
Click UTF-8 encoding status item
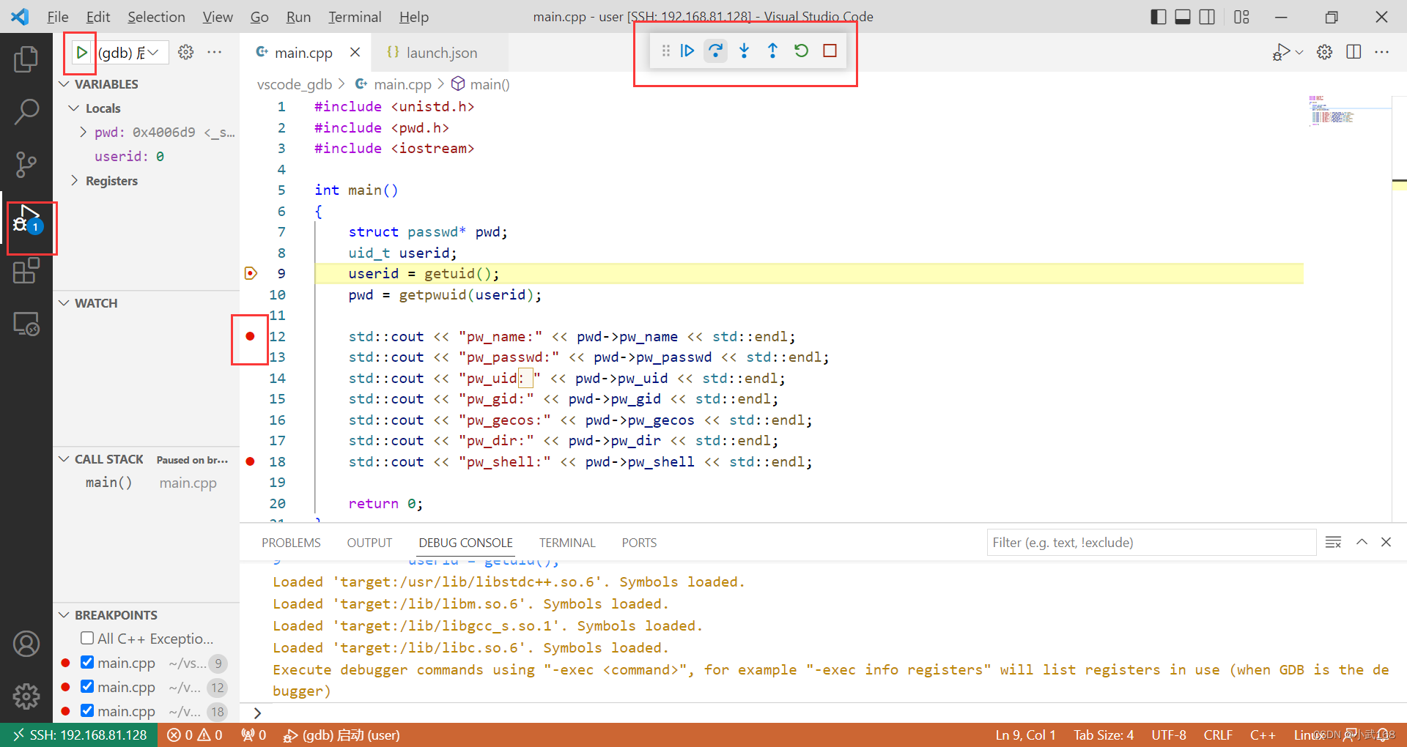[1169, 735]
